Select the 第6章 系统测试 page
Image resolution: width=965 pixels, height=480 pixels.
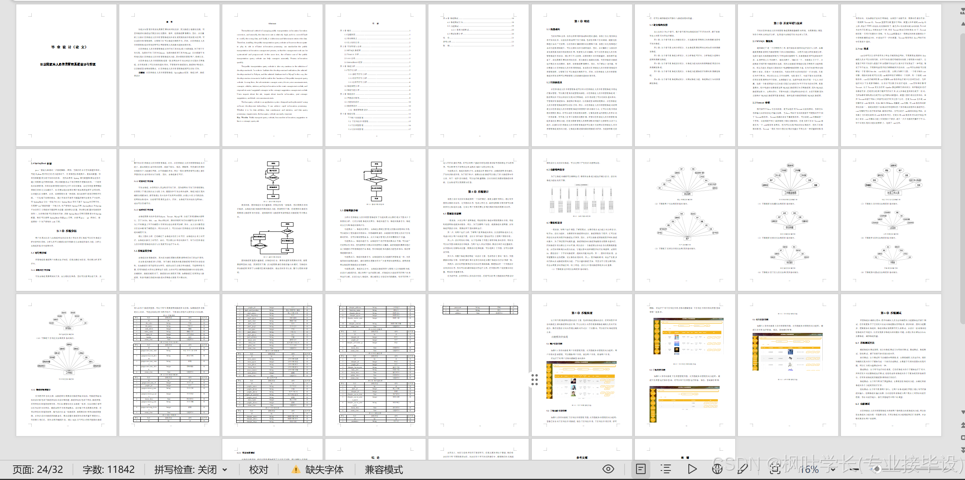[891, 365]
